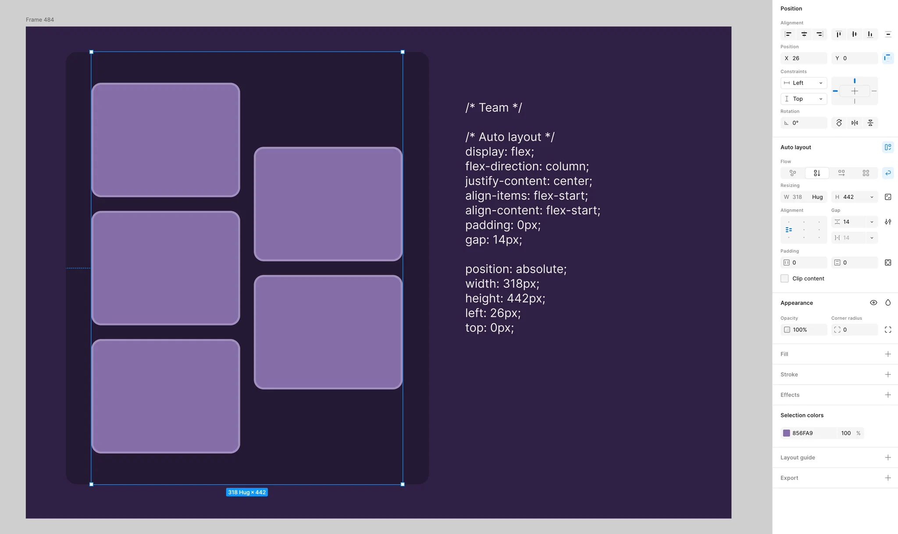Toggle ignore auto layout absolute position
This screenshot has width=898, height=534.
coord(888,58)
